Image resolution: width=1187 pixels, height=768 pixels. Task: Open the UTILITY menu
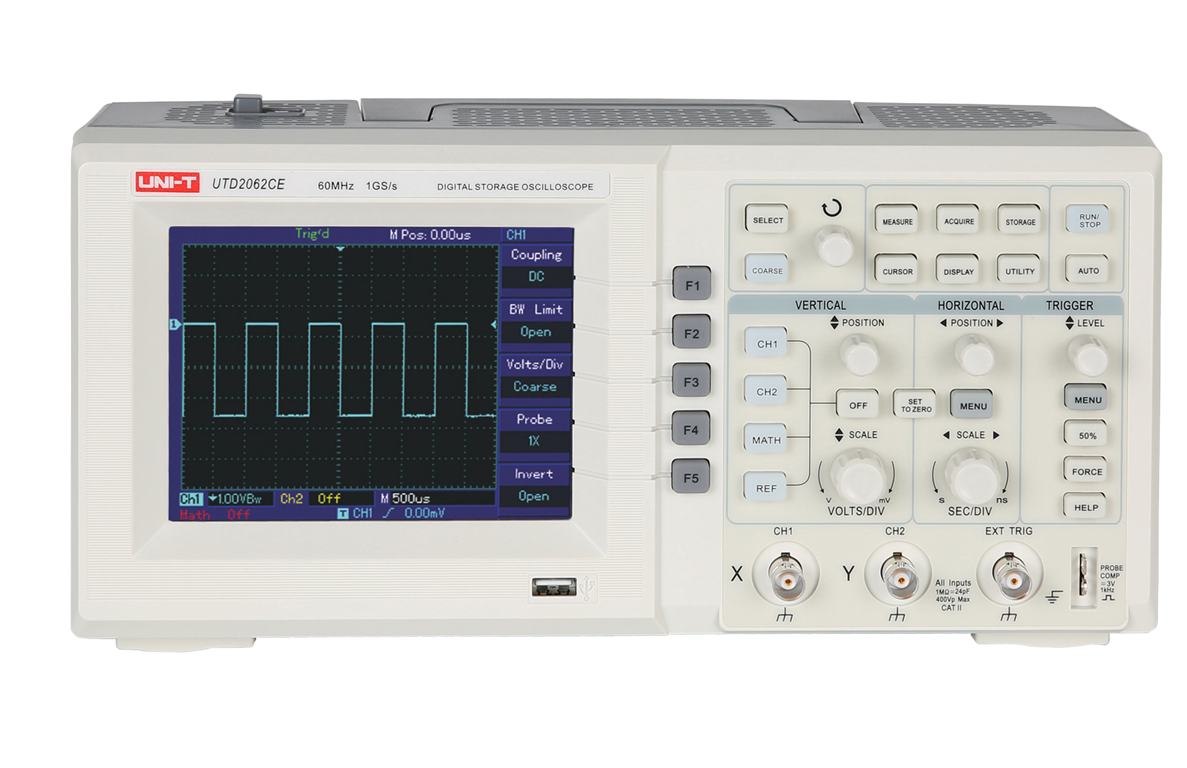(x=1020, y=271)
